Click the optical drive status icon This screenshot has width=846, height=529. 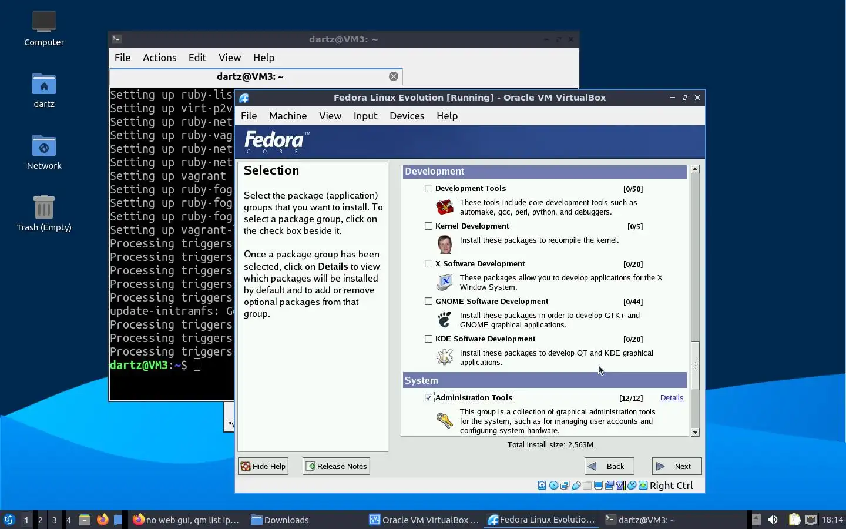(553, 486)
